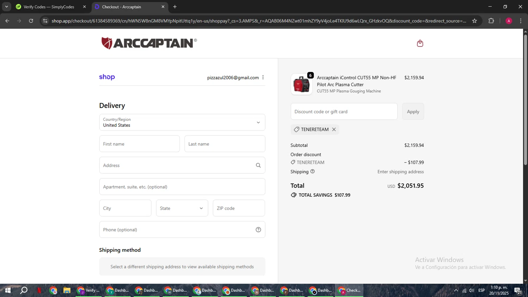Screen dimensions: 528x297
Task: Close the Verify Codes — SimplyCodes tab
Action: click(84, 7)
